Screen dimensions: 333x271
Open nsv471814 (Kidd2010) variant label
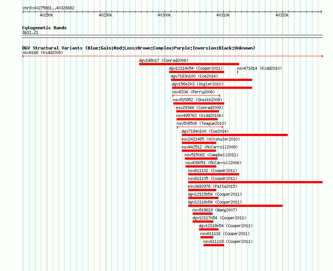click(x=259, y=68)
